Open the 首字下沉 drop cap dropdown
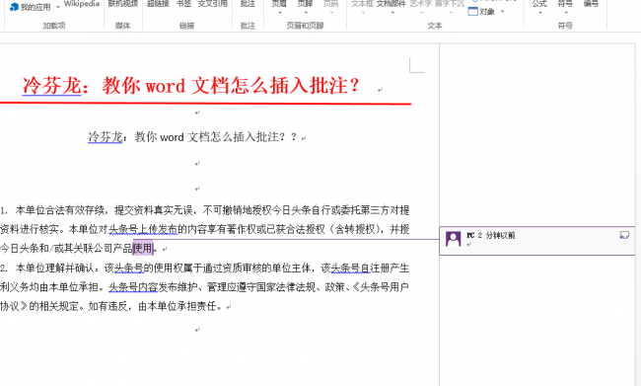 click(x=450, y=7)
